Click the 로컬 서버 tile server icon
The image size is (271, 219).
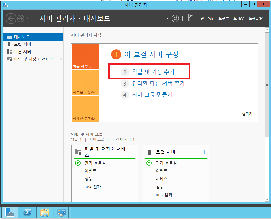149,152
